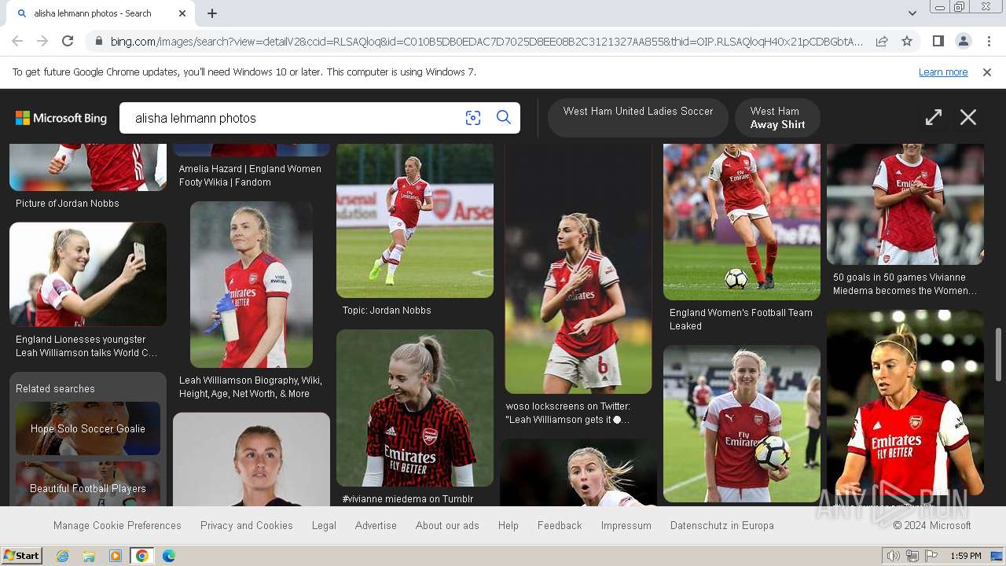
Task: Open #vivianne miedema on Tumblr caption
Action: (x=408, y=499)
